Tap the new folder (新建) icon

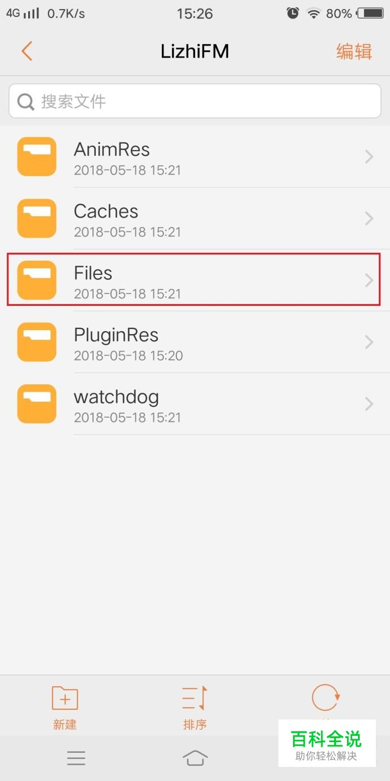click(65, 699)
